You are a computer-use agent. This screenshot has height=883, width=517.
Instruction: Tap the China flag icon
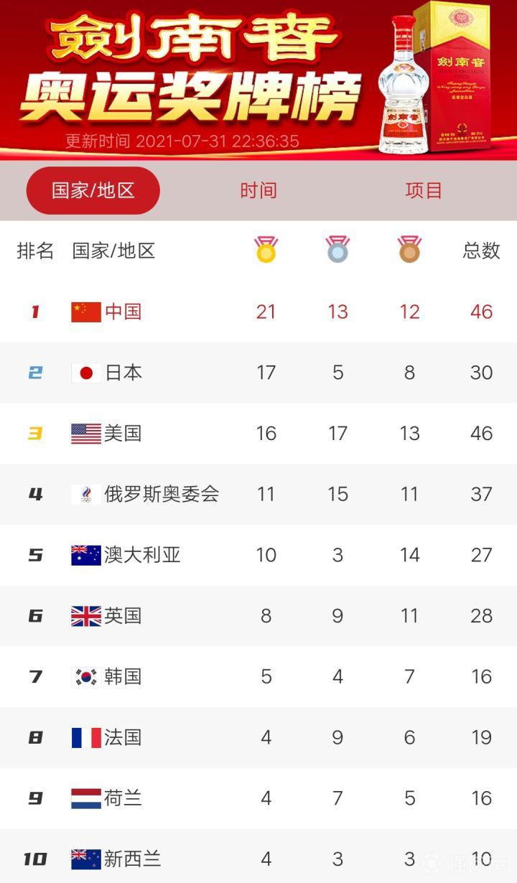[x=86, y=312]
